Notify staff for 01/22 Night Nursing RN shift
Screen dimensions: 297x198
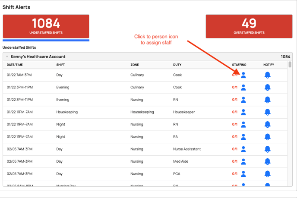click(268, 124)
